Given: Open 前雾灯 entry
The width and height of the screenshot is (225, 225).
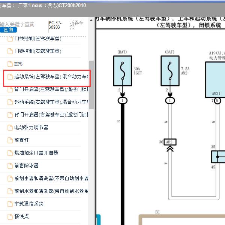Looking at the screenshot, I should [21, 140].
